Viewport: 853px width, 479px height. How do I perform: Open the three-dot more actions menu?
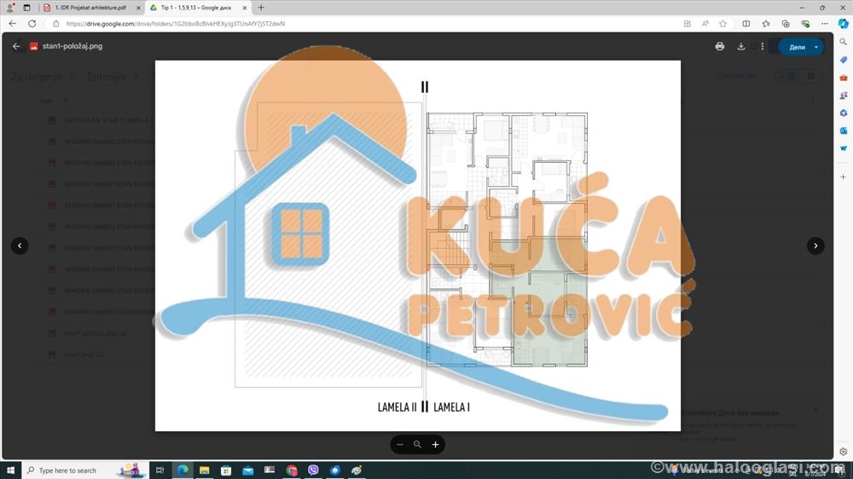tap(763, 47)
